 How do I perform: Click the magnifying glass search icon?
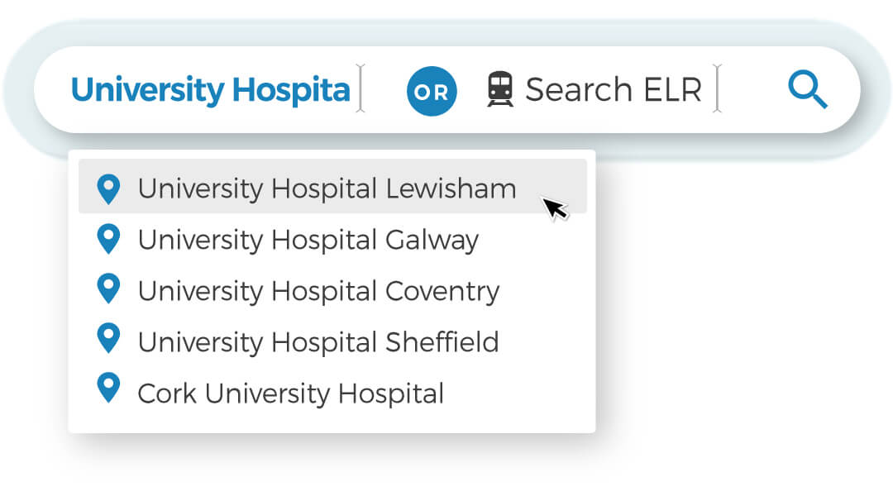[807, 89]
